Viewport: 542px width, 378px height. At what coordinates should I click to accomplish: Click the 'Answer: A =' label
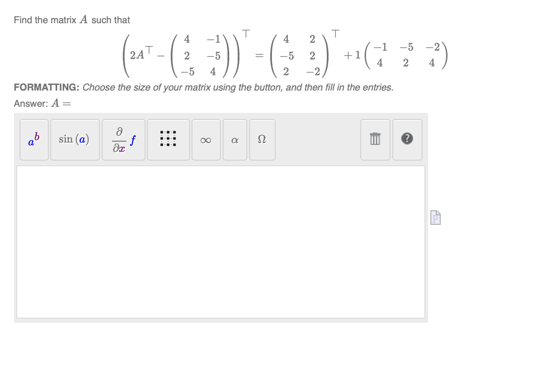42,103
